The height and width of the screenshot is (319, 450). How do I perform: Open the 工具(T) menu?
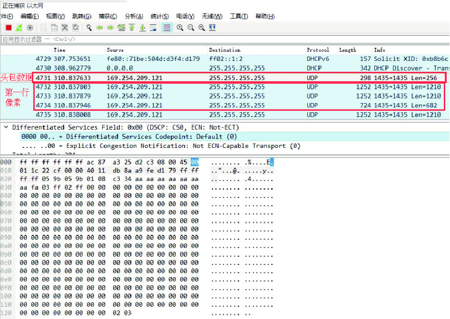pos(239,16)
